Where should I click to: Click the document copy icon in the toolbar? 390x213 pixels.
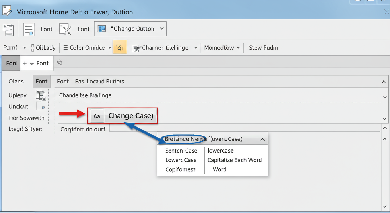click(x=29, y=29)
